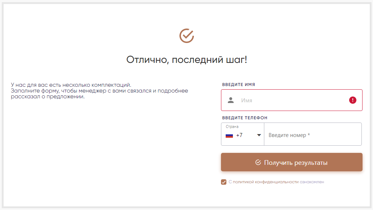
Task: Click the checkmark icon inside the results button
Action: coord(258,163)
